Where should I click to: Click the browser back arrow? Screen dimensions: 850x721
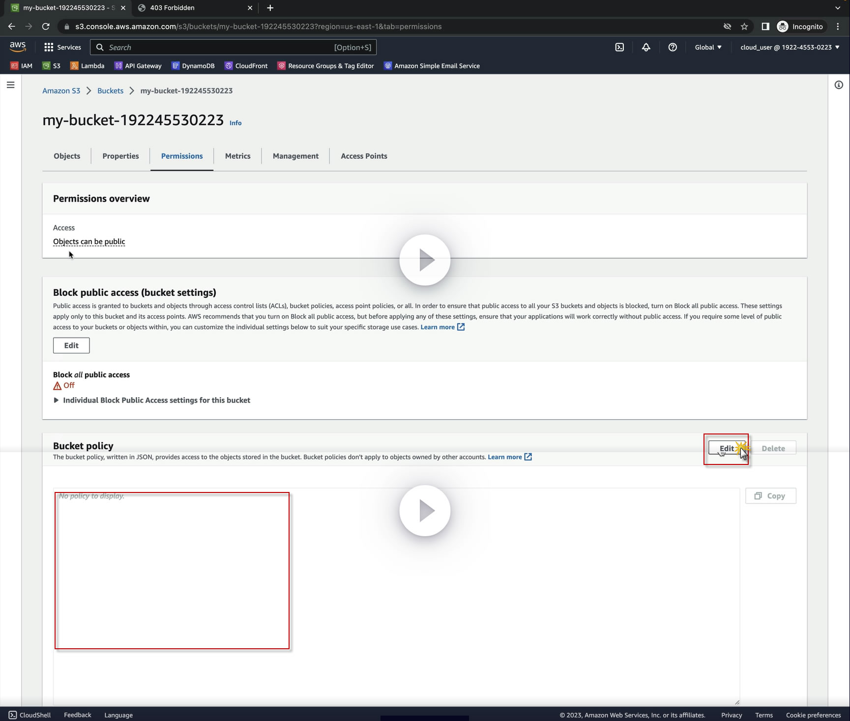coord(12,27)
